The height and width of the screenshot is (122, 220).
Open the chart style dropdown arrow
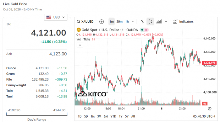point(166,22)
